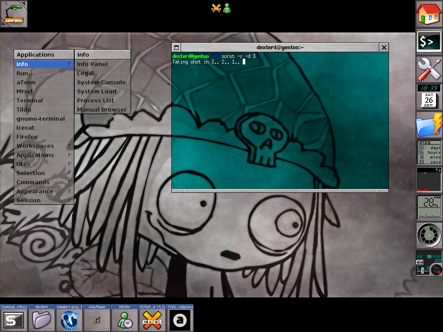Click the terminal window bottom resize bar
This screenshot has height=332, width=443.
(x=280, y=191)
